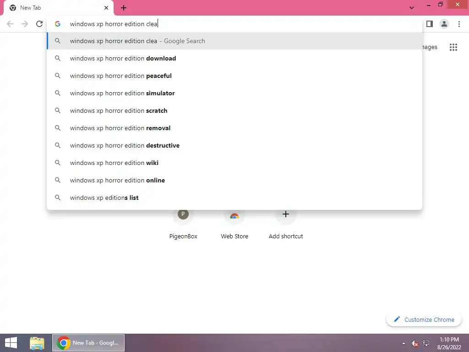Open a new tab with the plus button
The width and height of the screenshot is (469, 352).
[x=124, y=8]
